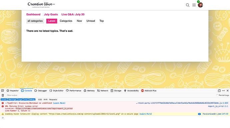Toggle the XHR filter

45,100
